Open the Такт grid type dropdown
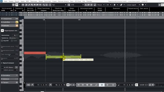Viewport: 164px width, 92px height. click(59, 5)
